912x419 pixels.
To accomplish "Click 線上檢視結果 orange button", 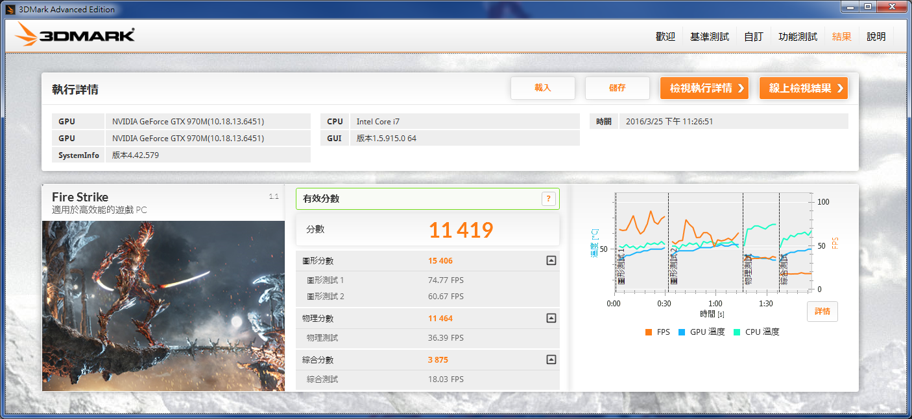I will click(x=804, y=88).
